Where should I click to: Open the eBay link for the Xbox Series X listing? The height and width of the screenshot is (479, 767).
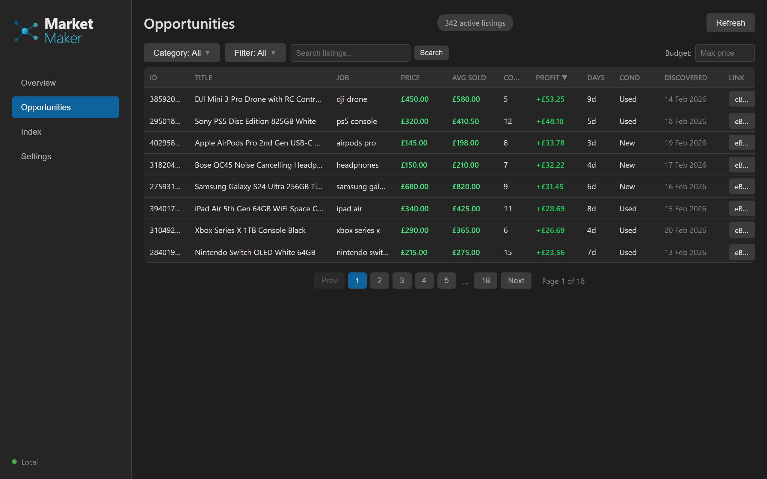pyautogui.click(x=741, y=230)
